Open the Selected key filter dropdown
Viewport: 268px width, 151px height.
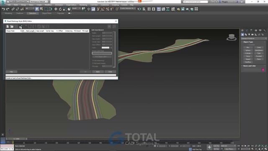228,146
